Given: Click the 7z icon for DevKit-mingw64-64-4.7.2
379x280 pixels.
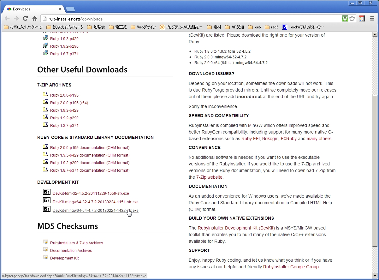Looking at the screenshot, I should [x=47, y=209].
